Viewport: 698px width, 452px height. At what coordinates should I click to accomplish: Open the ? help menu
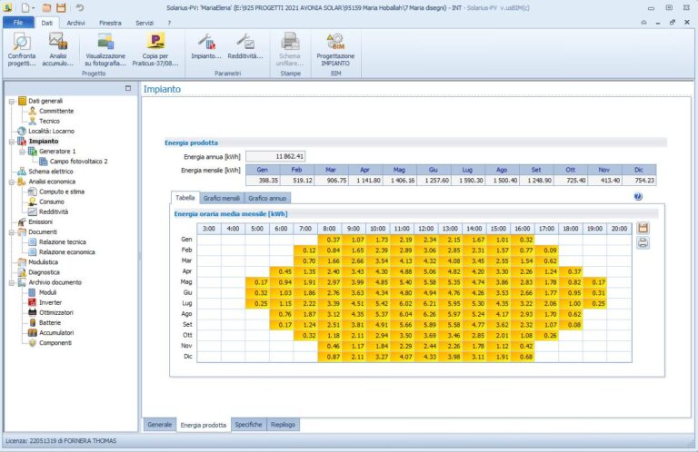point(169,23)
